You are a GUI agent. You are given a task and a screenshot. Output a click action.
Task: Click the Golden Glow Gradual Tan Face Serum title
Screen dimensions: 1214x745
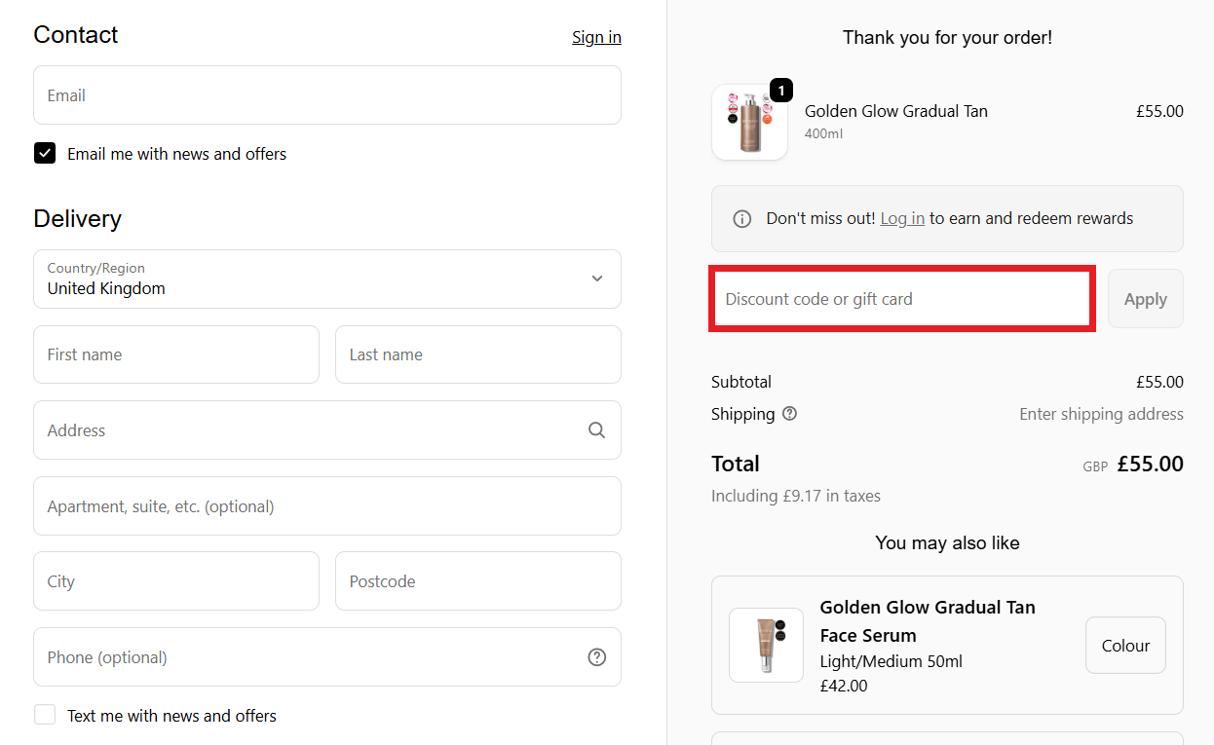tap(928, 621)
